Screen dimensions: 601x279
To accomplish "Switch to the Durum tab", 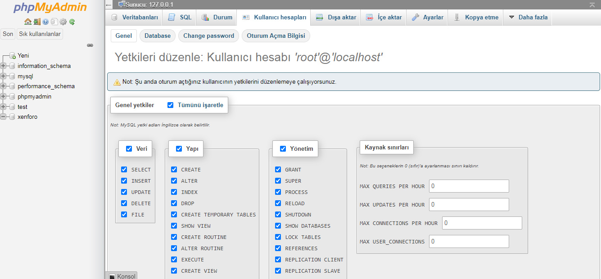I will 217,18.
